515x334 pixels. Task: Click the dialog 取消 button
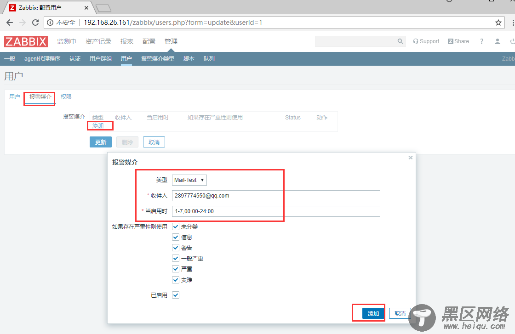point(400,314)
